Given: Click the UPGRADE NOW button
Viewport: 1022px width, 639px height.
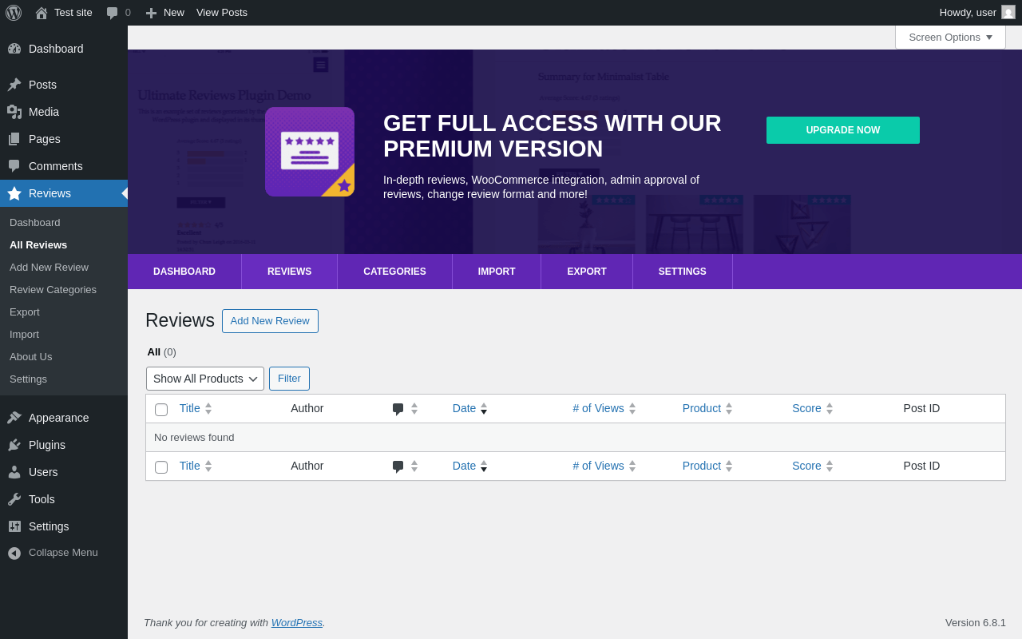Looking at the screenshot, I should 843,130.
